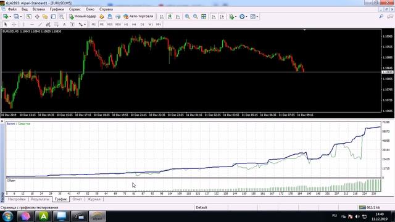
Task: Select the Crosshair tool
Action: coord(14,25)
